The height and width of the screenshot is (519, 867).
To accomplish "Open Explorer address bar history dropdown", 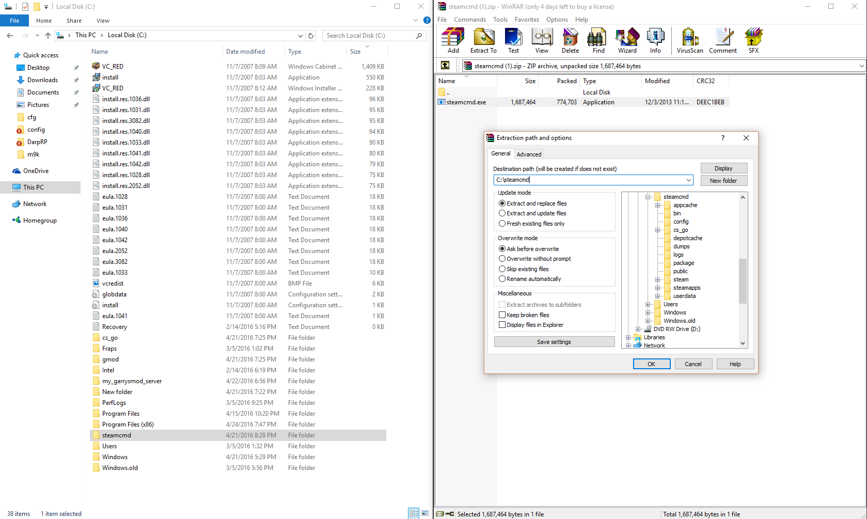I will 300,36.
